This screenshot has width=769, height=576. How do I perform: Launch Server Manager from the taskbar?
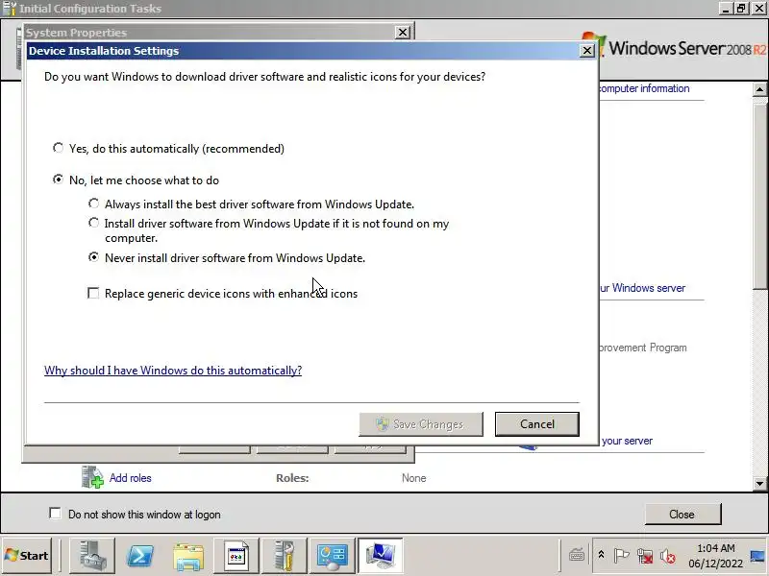coord(92,556)
